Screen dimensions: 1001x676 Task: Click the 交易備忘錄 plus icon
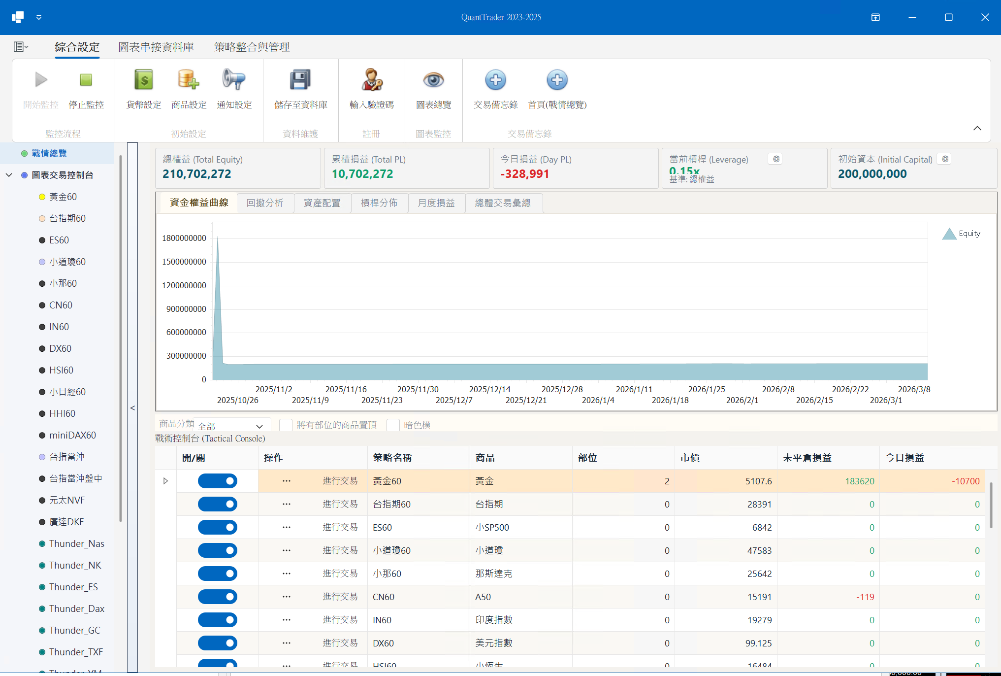pyautogui.click(x=495, y=80)
